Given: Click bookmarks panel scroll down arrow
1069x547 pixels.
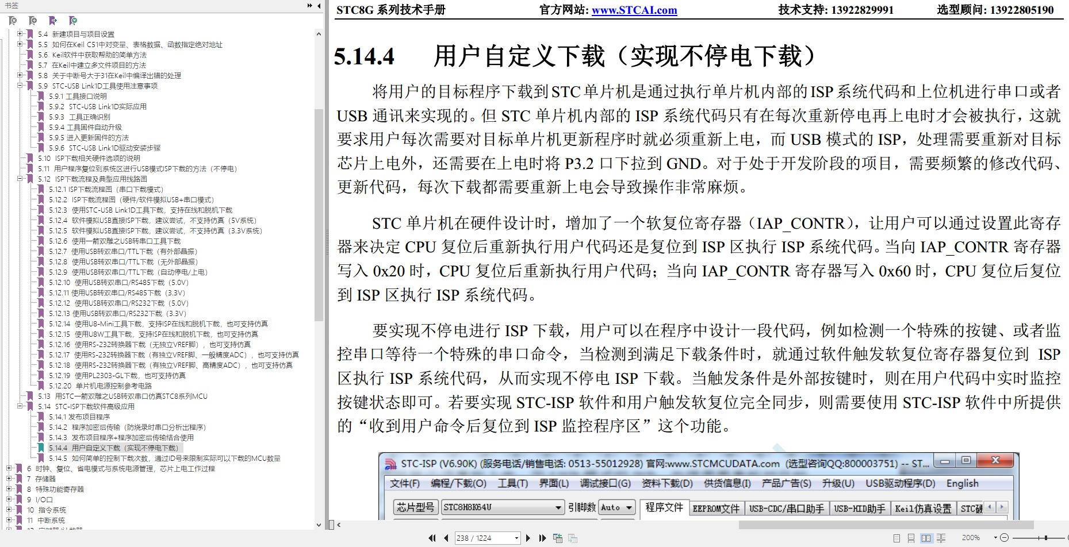Looking at the screenshot, I should (319, 525).
